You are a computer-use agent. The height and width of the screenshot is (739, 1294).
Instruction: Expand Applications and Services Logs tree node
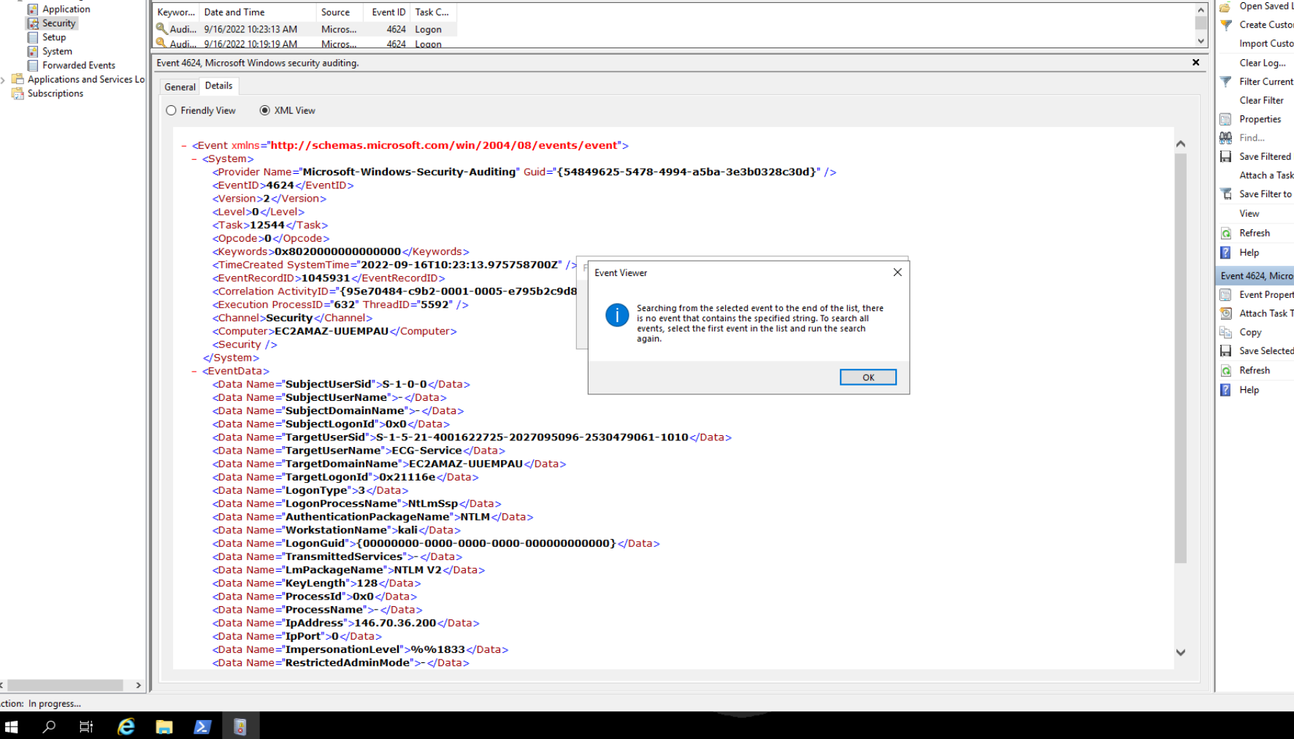(4, 80)
